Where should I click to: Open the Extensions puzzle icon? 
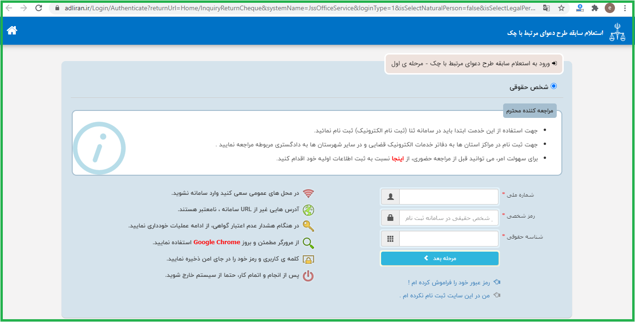(595, 8)
